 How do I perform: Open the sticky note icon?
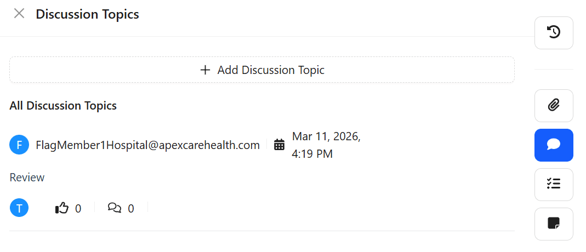tap(554, 224)
